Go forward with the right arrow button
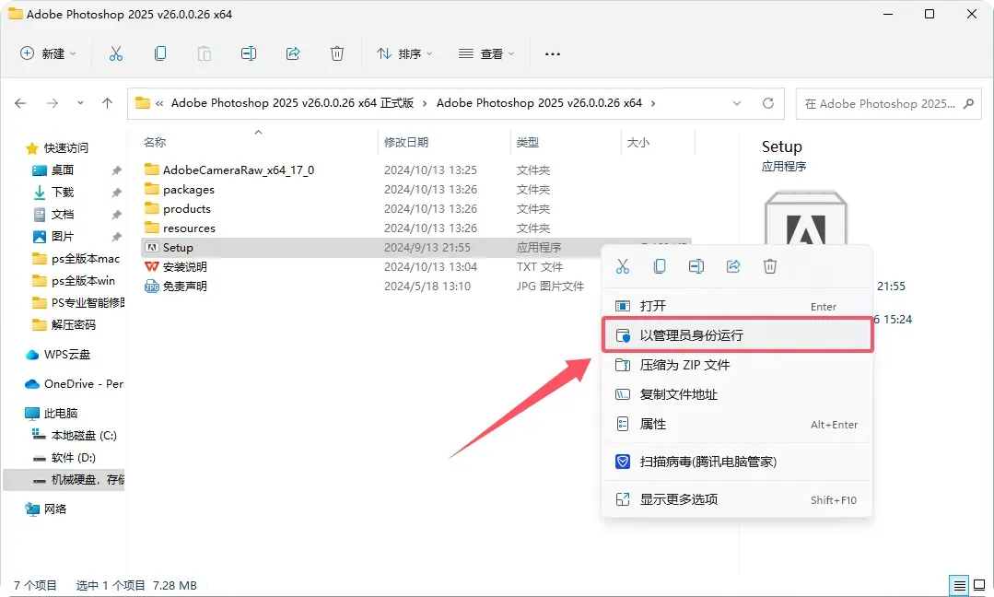This screenshot has width=994, height=597. tap(53, 102)
